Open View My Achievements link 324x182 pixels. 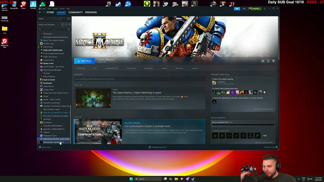[x=264, y=143]
